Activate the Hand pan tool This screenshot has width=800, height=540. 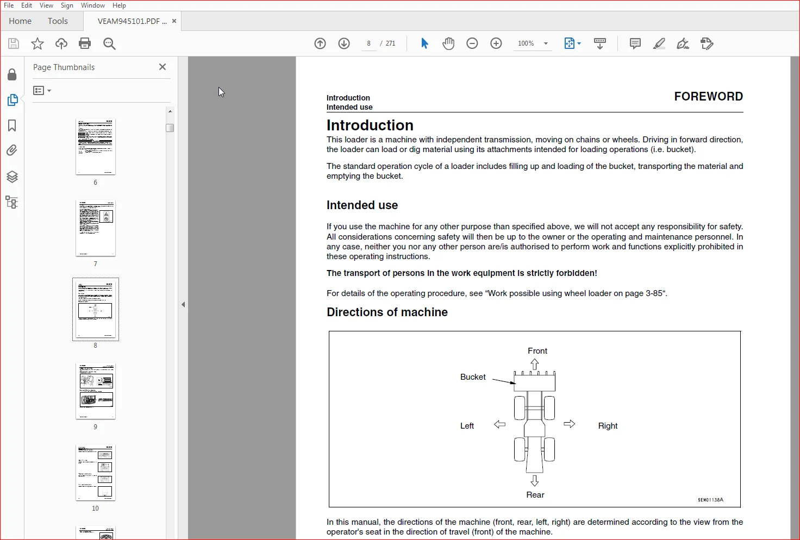(x=448, y=43)
